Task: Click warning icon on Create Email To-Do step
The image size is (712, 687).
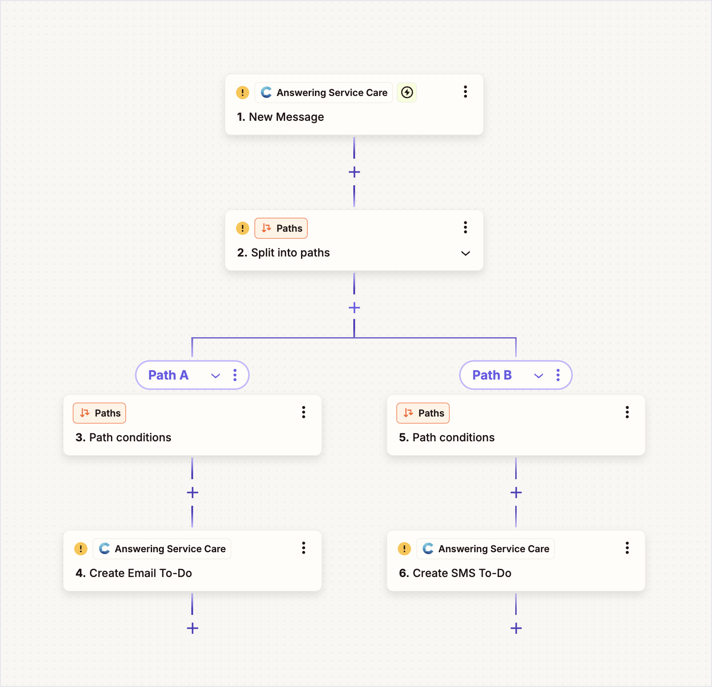Action: [x=81, y=549]
